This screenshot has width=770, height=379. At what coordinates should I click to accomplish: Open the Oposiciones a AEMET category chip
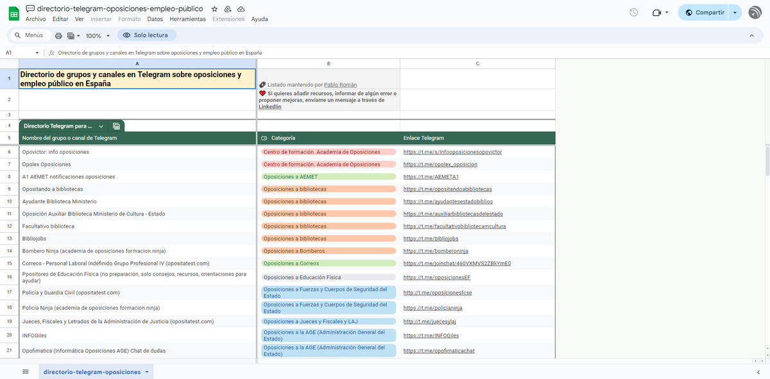[x=329, y=177]
